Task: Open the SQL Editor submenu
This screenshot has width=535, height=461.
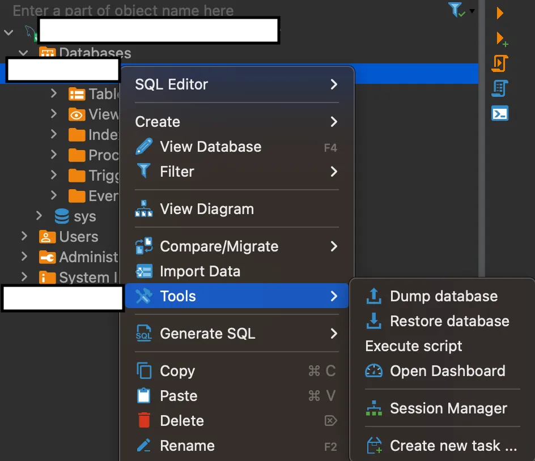Action: [x=237, y=84]
